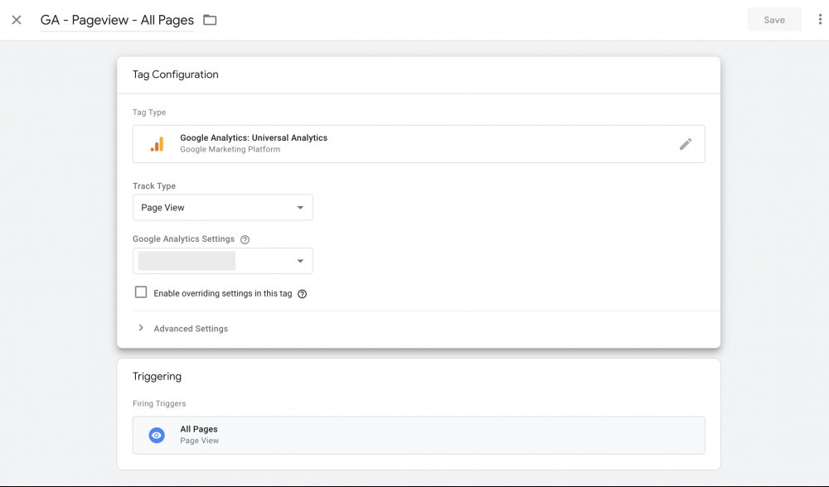Click the Google Marketing Platform subtitle
This screenshot has width=829, height=487.
pyautogui.click(x=230, y=149)
